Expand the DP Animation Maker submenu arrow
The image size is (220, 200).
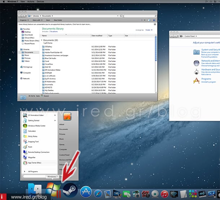click(55, 115)
